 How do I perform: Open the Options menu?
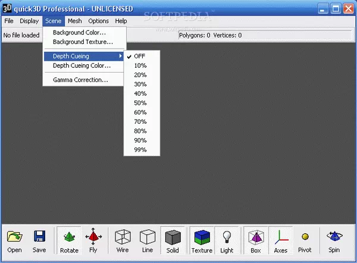[98, 21]
